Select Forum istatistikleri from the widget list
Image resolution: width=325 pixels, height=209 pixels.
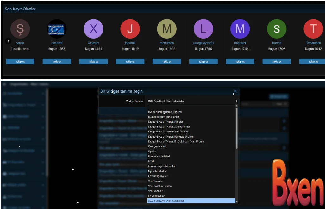159,157
